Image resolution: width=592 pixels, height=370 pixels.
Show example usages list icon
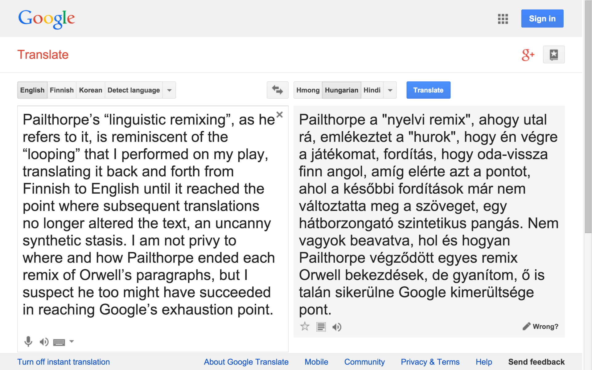pos(321,327)
